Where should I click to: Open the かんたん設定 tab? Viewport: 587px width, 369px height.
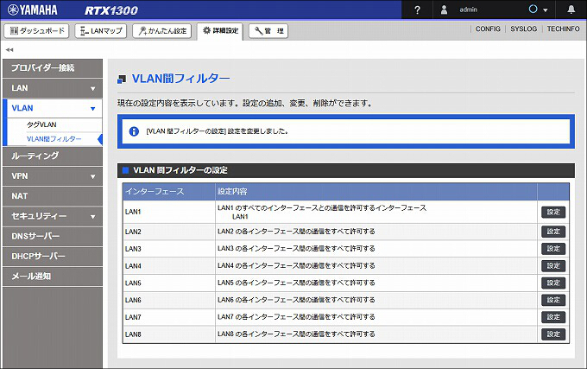[161, 31]
